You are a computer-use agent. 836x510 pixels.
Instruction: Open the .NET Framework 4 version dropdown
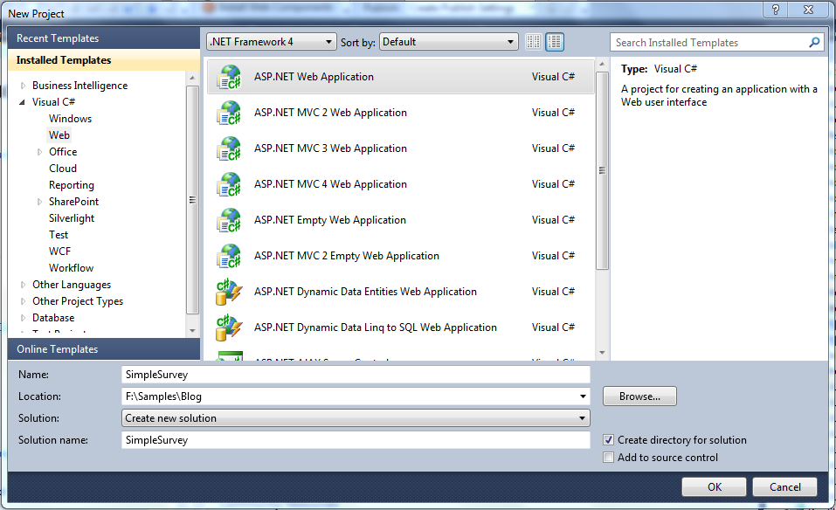[x=272, y=42]
